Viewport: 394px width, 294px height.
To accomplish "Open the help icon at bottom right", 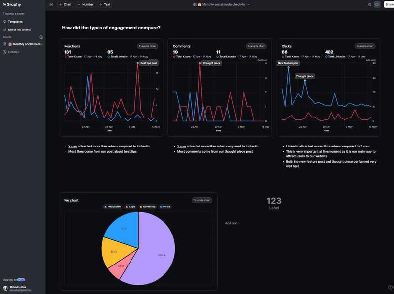I will tap(390, 287).
